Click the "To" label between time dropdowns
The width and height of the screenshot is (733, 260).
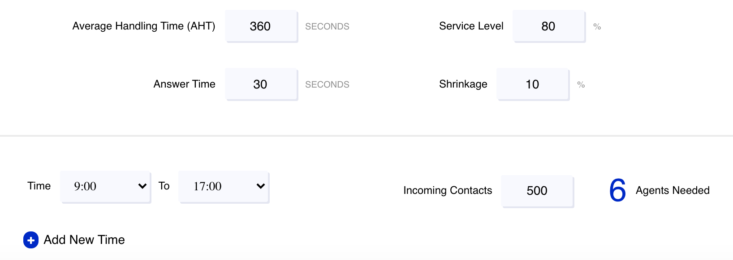coord(164,186)
